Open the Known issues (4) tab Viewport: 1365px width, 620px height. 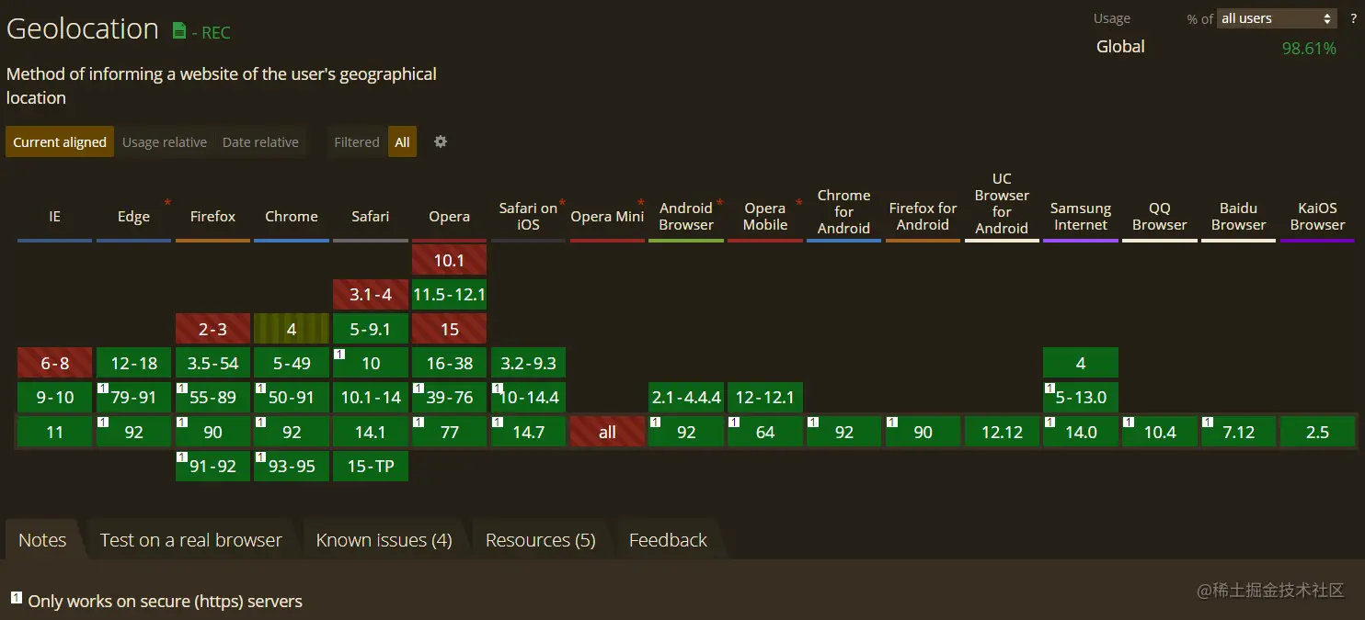[x=384, y=540]
